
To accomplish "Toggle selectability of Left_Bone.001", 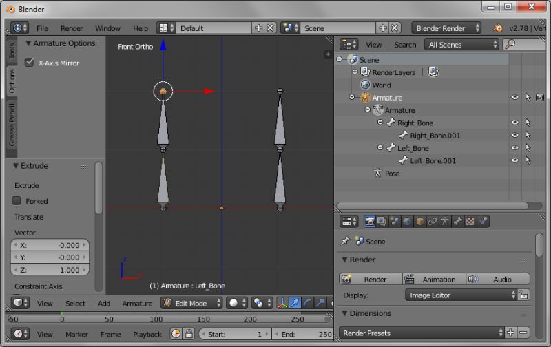I will tap(528, 160).
